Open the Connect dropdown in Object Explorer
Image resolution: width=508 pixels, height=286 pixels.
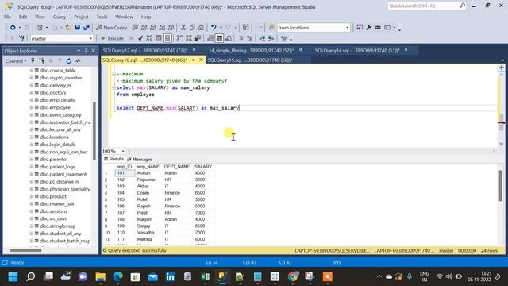point(16,61)
